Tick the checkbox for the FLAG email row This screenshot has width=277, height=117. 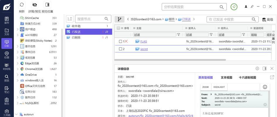[x=121, y=42]
